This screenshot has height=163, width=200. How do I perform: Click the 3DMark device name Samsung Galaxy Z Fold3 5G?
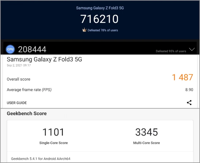click(44, 59)
